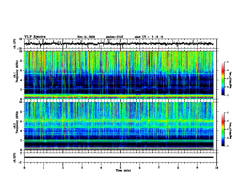Click time axis tick label "4"

101,168
